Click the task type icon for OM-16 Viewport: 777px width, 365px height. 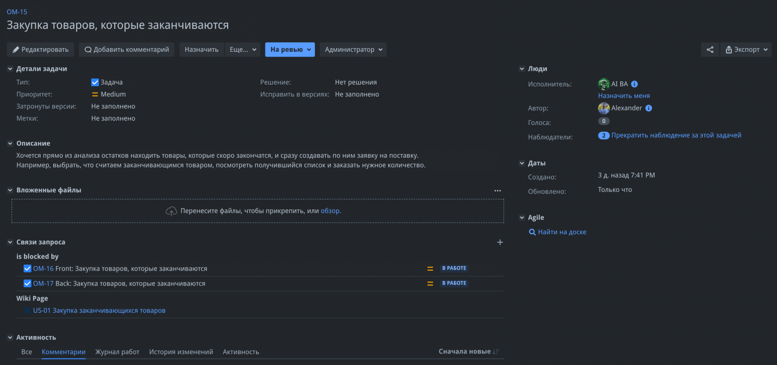tap(28, 269)
